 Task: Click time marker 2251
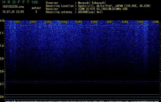click(17, 22)
